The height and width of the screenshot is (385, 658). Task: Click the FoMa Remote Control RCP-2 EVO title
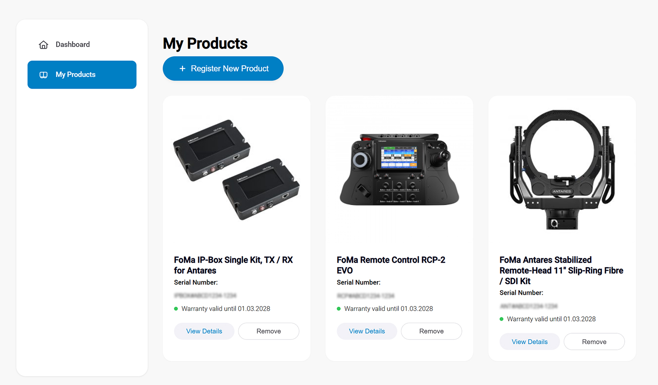(391, 265)
